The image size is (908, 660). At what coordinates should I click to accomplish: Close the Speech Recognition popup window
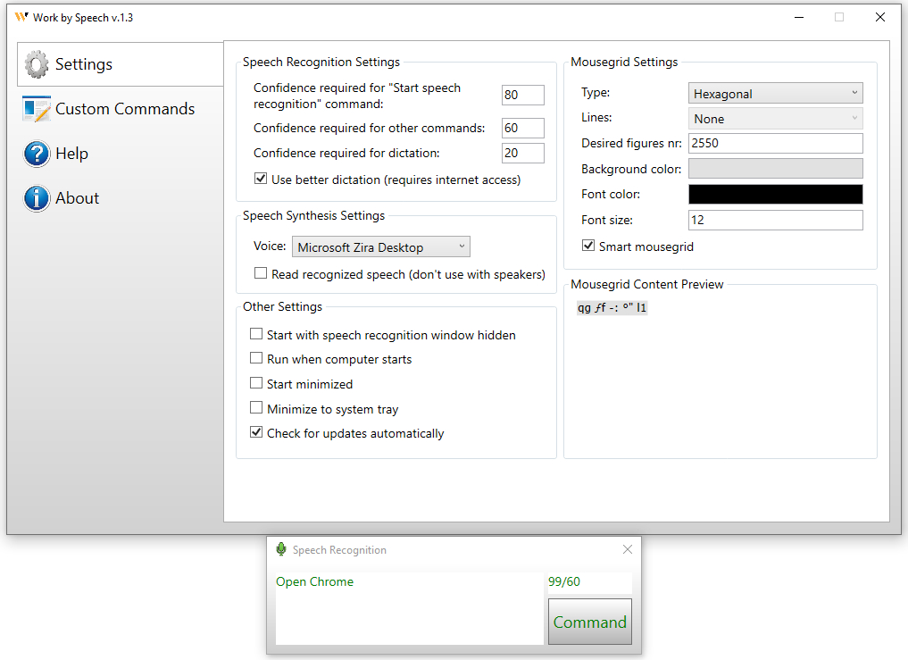627,550
